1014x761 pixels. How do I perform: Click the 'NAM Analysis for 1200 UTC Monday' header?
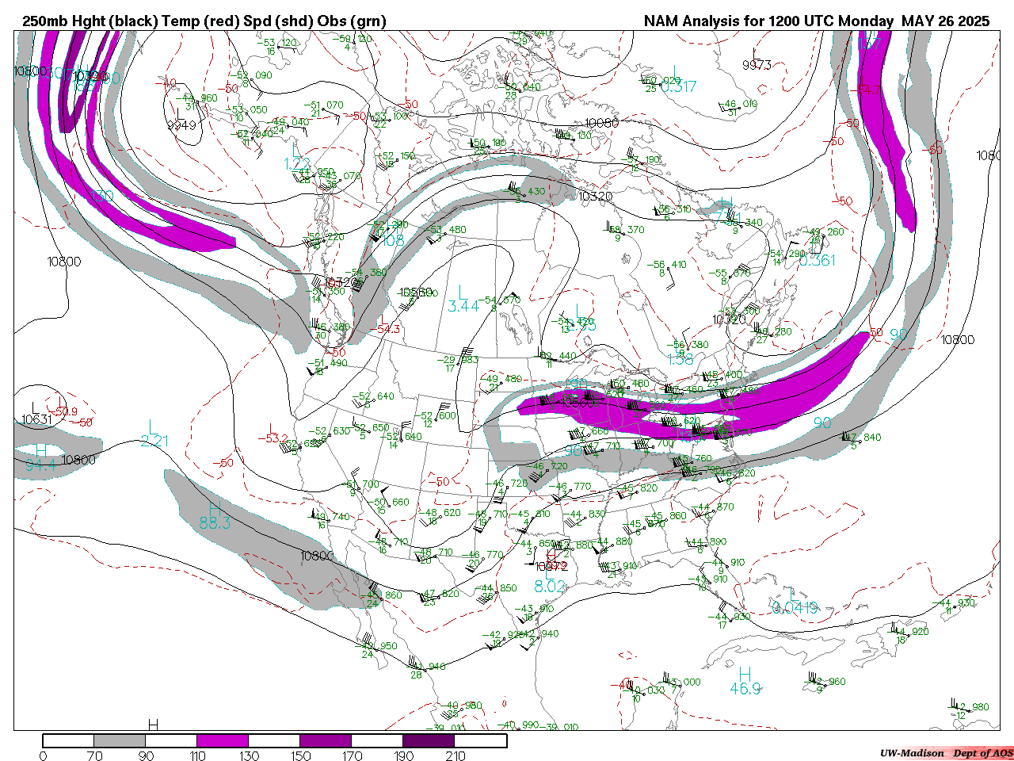pos(768,21)
